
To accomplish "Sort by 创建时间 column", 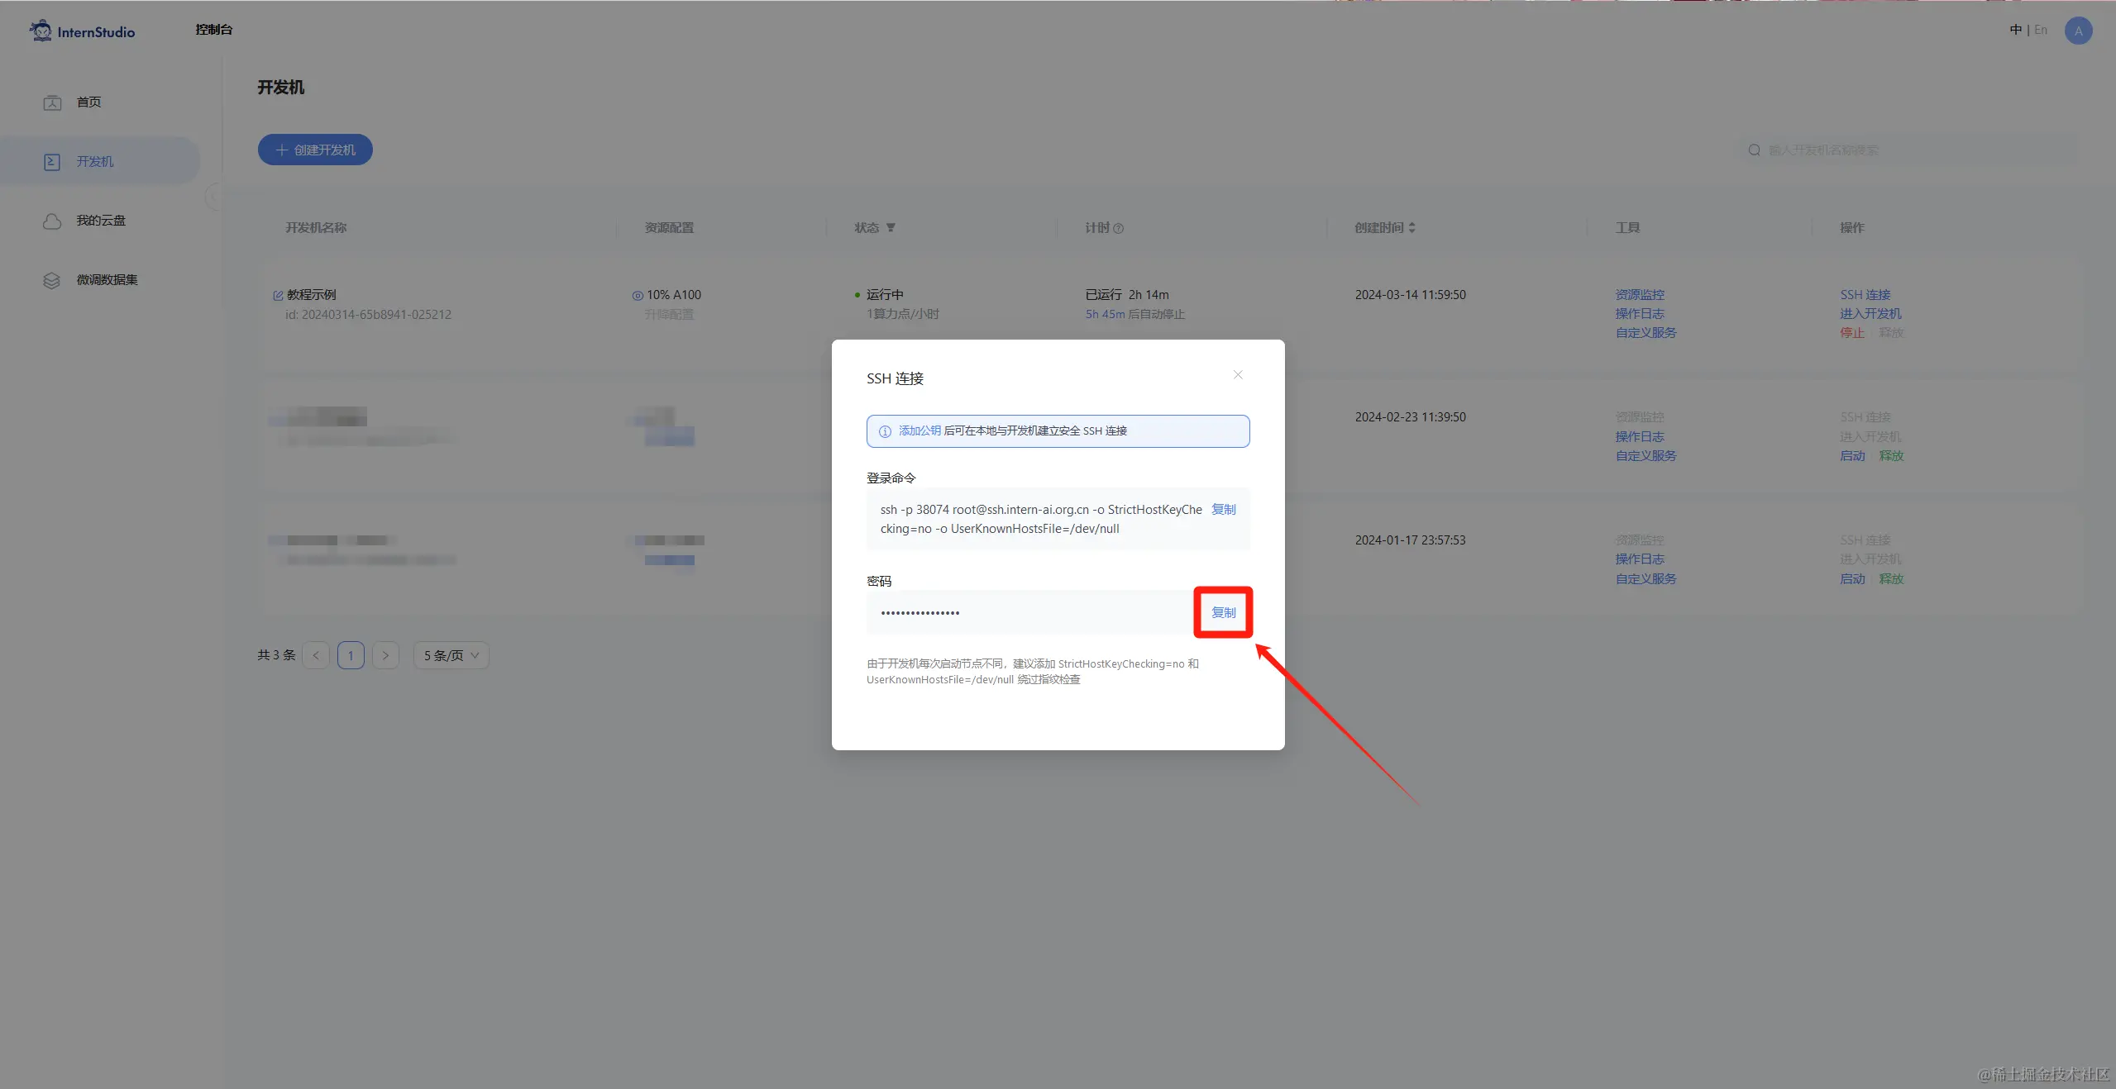I will click(x=1411, y=228).
